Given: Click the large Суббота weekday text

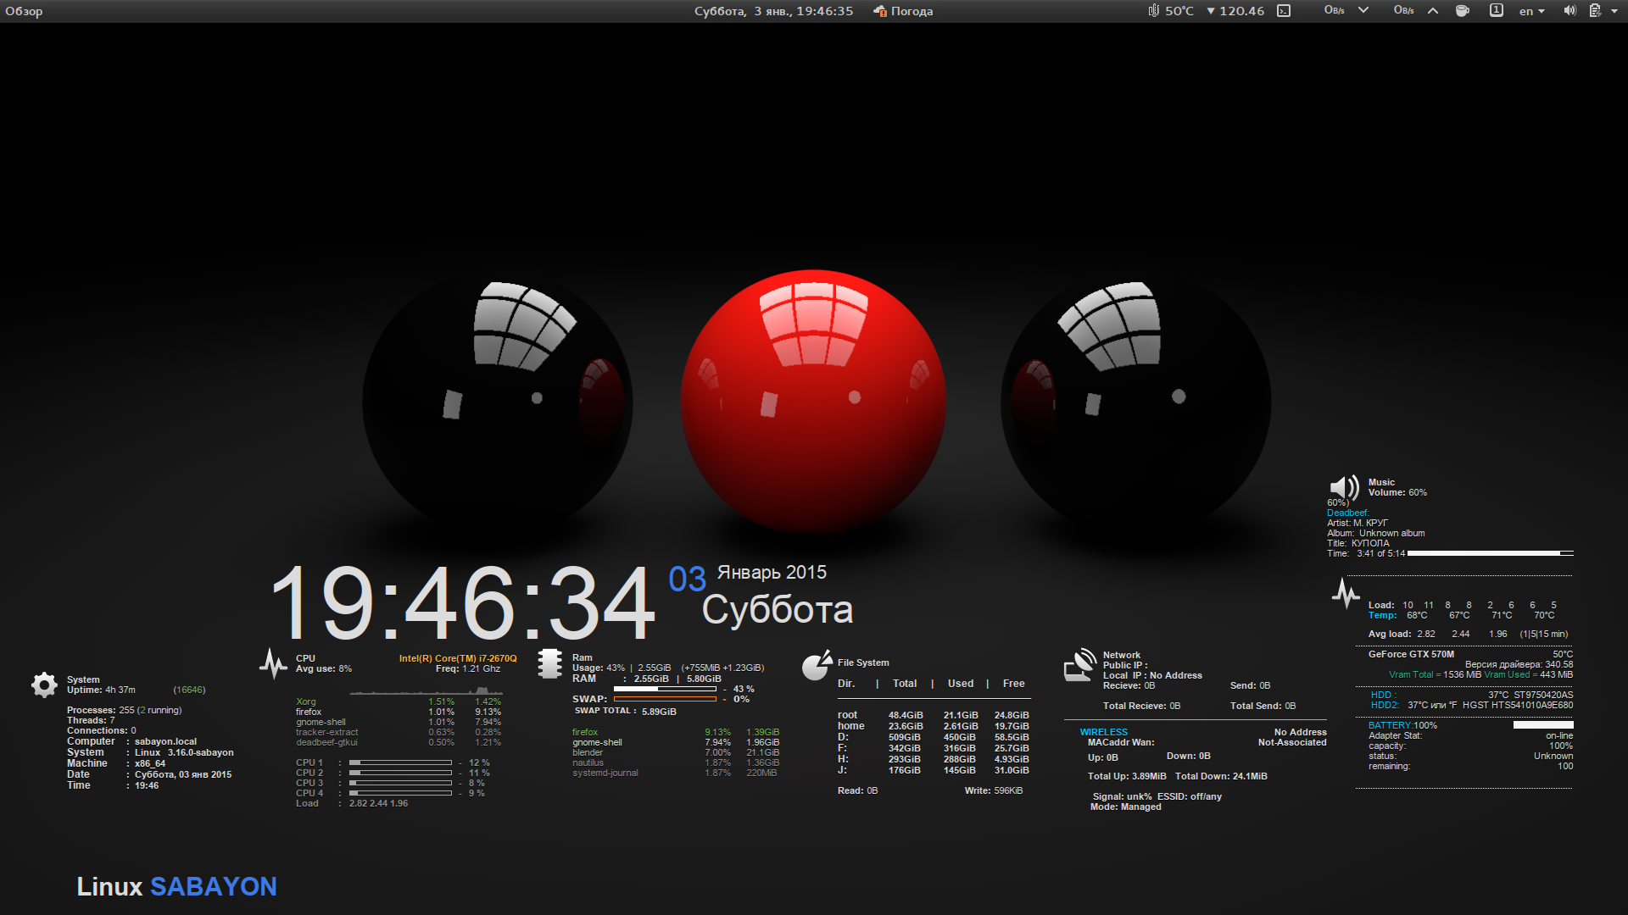Looking at the screenshot, I should (x=778, y=610).
